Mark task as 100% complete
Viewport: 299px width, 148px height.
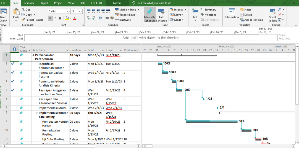[x=108, y=11]
